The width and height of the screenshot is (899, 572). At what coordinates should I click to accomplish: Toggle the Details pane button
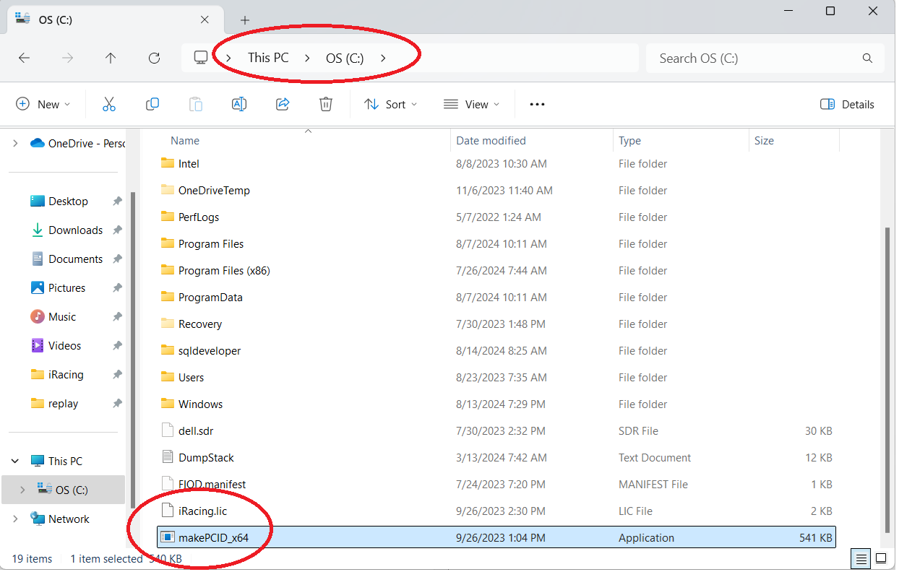click(x=848, y=104)
